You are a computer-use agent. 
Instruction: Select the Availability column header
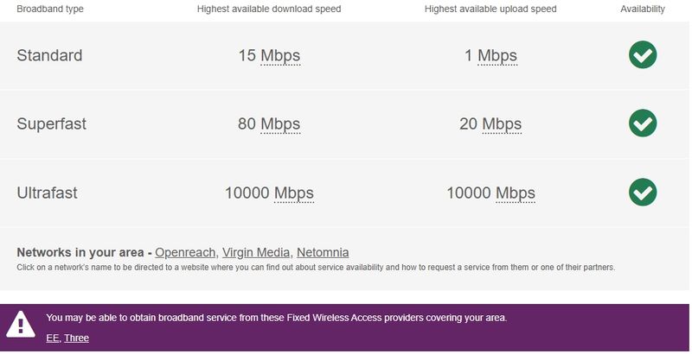tap(643, 9)
